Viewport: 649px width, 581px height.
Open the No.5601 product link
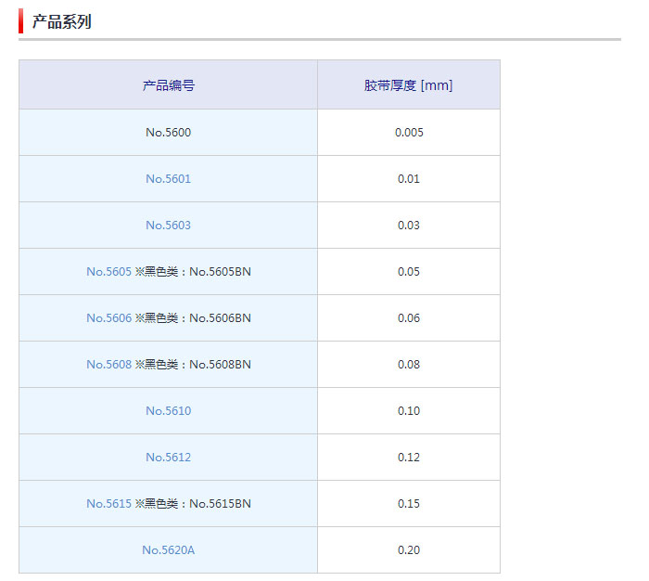168,178
